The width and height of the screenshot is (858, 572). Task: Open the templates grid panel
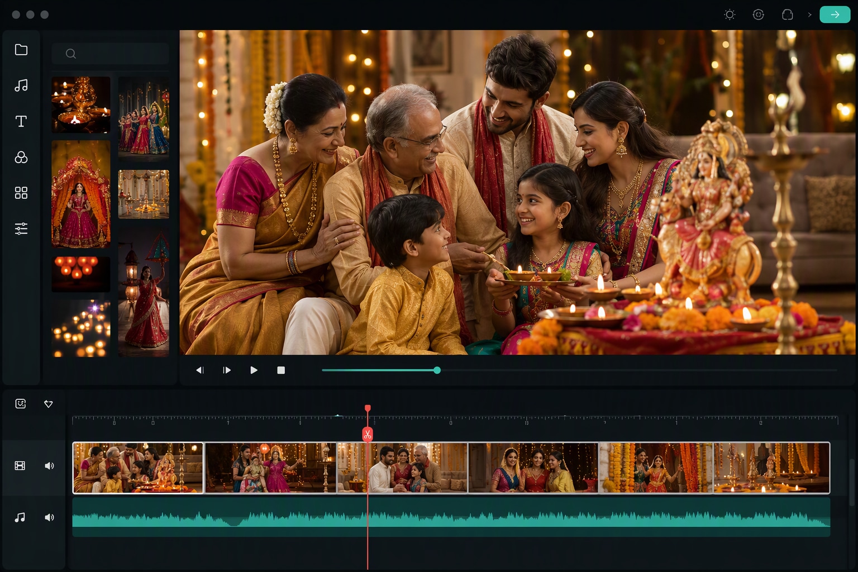point(21,193)
